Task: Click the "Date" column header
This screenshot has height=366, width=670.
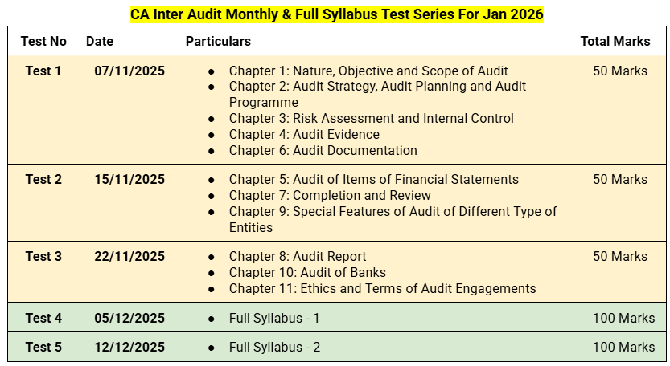Action: pyautogui.click(x=100, y=41)
